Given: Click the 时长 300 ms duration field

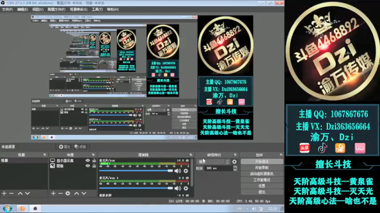Looking at the screenshot, I should [218, 169].
